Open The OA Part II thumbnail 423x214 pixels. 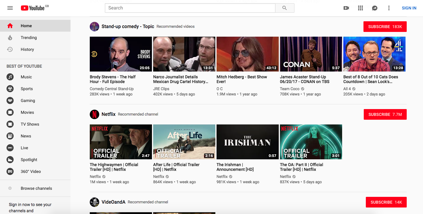(311, 142)
